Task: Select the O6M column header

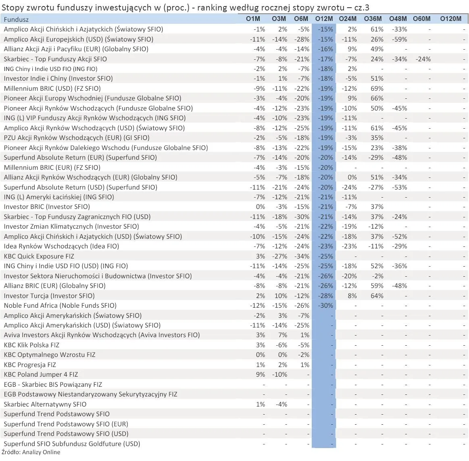Action: (301, 19)
